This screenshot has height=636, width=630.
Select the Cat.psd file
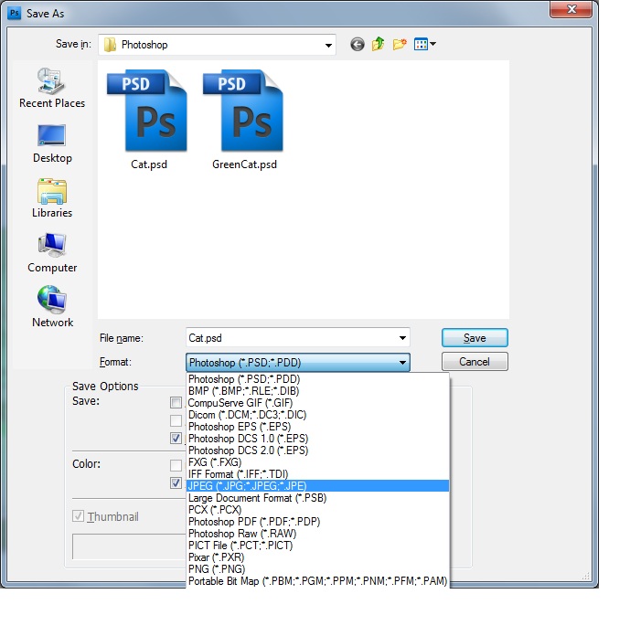148,120
